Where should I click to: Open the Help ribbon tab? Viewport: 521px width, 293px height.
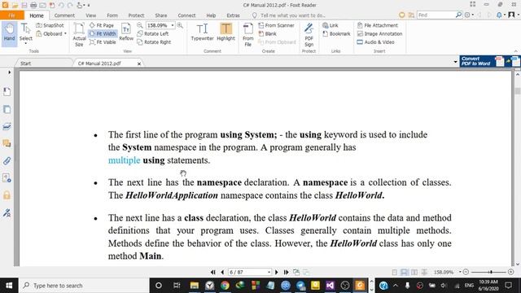211,15
